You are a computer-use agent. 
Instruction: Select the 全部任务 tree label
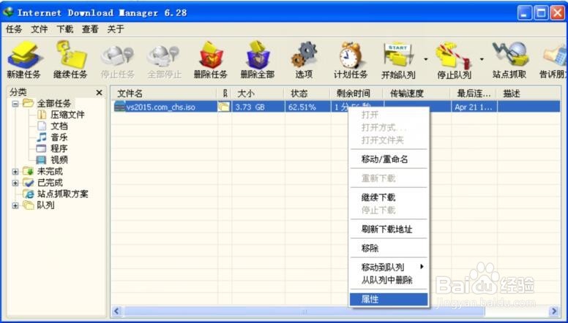pyautogui.click(x=54, y=104)
